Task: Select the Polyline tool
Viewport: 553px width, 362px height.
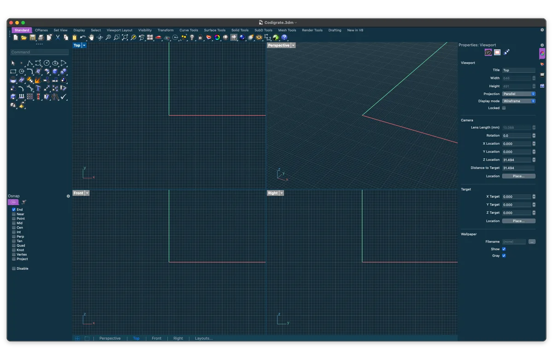Action: point(30,63)
